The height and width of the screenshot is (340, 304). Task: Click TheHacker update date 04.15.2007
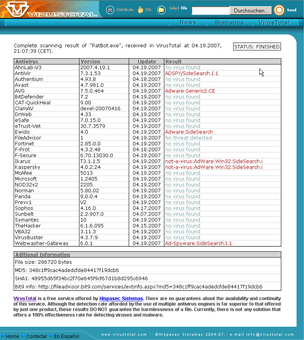[147, 225]
